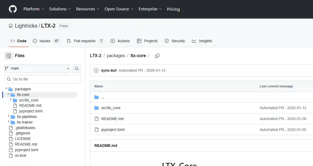Click the Issues count badge 47
This screenshot has width=313, height=166.
pyautogui.click(x=57, y=41)
